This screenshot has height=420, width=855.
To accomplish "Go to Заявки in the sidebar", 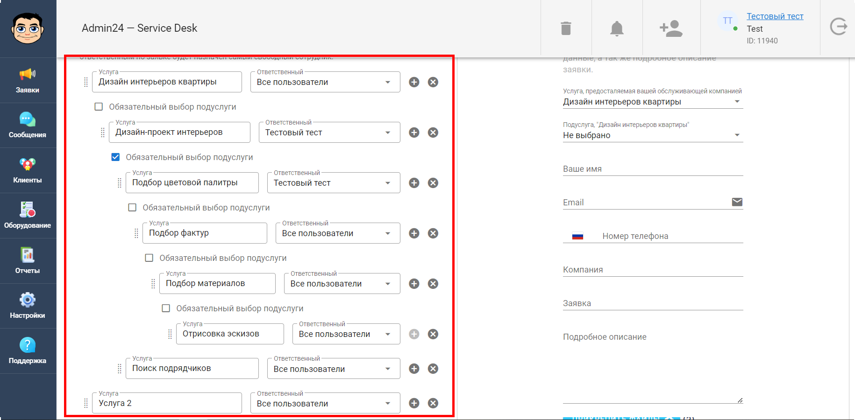I will click(x=28, y=80).
